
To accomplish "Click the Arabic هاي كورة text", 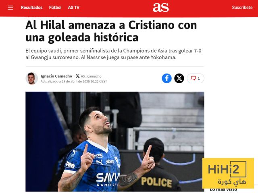I will click(232, 182).
